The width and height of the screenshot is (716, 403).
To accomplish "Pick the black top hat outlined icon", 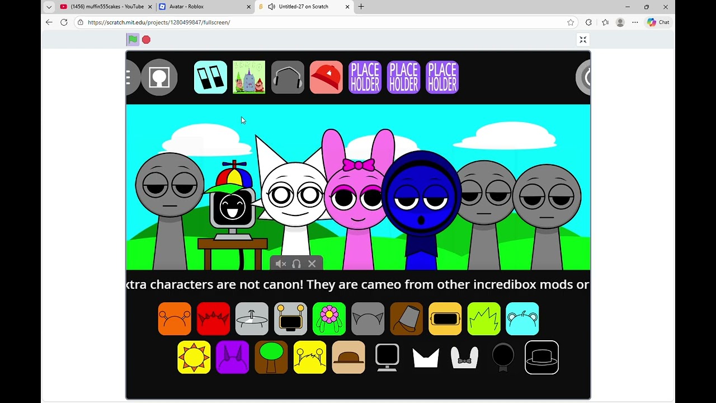I will (x=541, y=357).
